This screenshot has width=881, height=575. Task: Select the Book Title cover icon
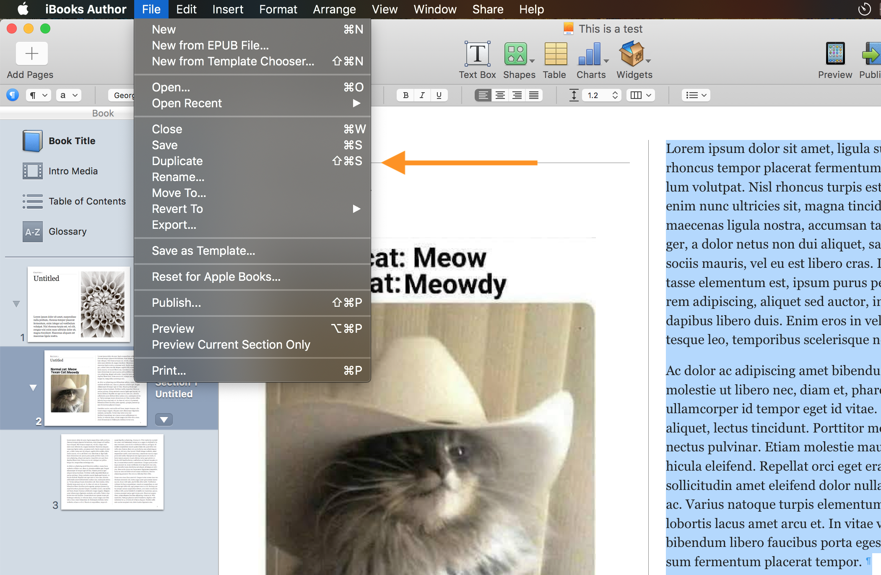tap(32, 141)
